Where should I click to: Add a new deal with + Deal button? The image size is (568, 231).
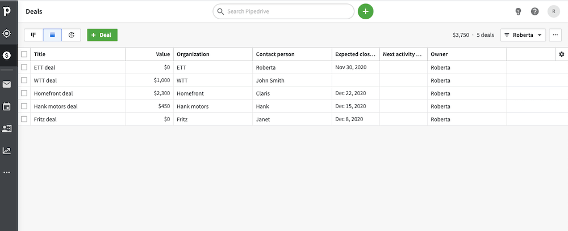tap(102, 35)
